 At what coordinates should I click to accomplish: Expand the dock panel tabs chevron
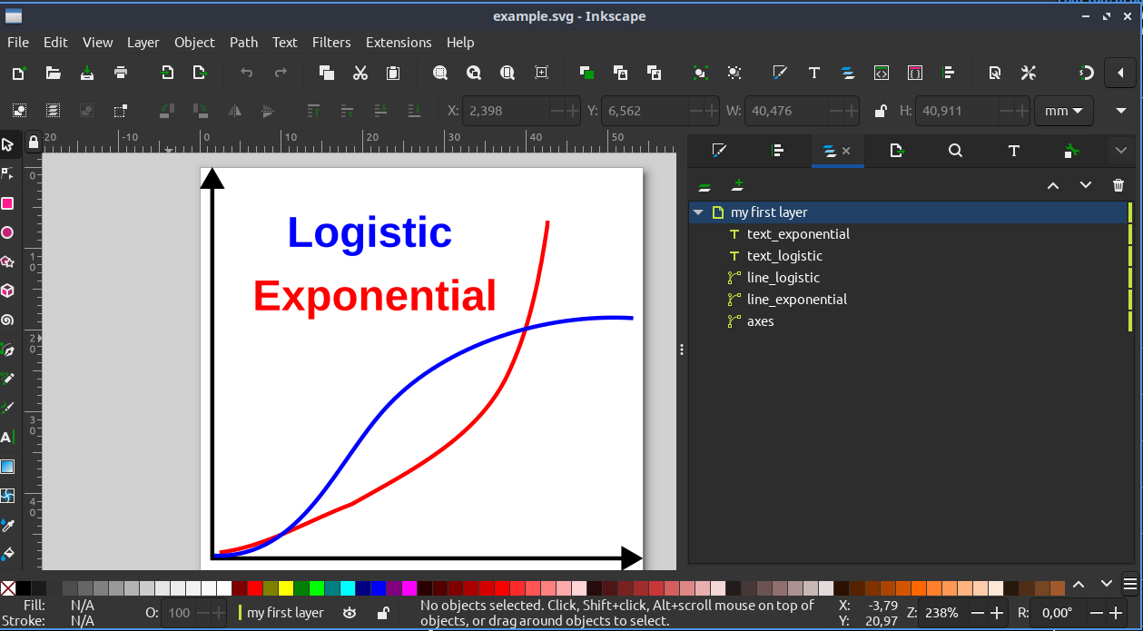(x=1120, y=151)
